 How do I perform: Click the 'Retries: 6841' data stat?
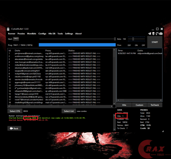(x=123, y=125)
